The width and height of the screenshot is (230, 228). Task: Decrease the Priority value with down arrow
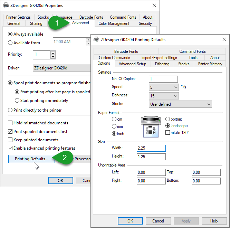click(x=53, y=57)
